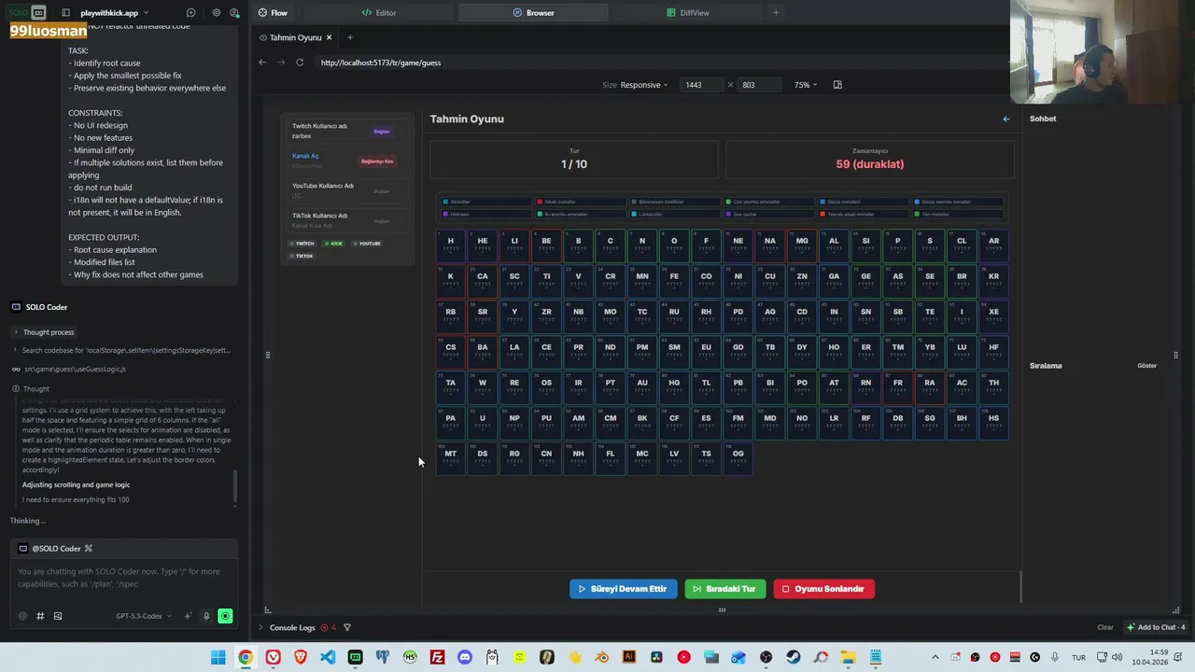Click Geçiş metalleri legend swatch

[822, 202]
